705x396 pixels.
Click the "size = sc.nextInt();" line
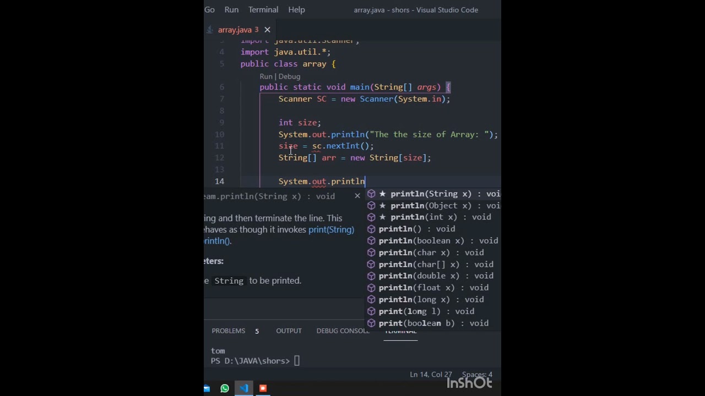coord(326,146)
